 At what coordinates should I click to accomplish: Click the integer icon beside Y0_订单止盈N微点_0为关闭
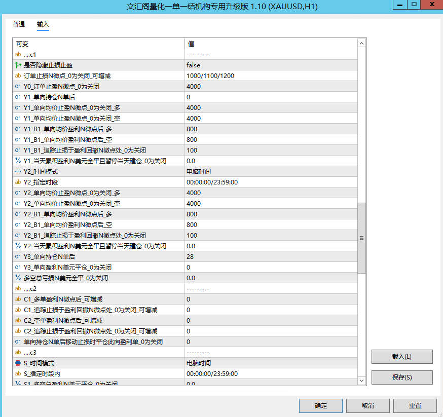tap(18, 87)
